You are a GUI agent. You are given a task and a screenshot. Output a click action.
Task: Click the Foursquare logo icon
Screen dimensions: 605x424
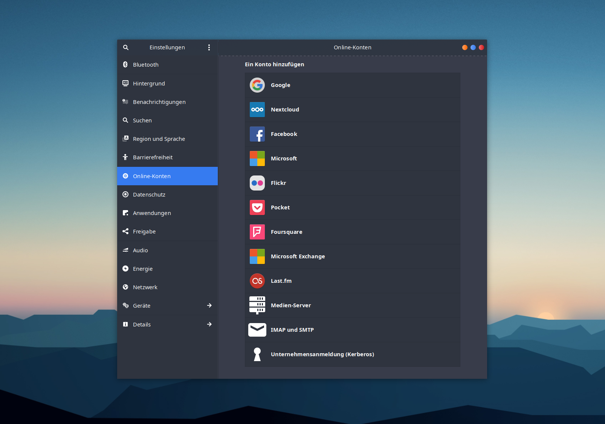click(257, 232)
